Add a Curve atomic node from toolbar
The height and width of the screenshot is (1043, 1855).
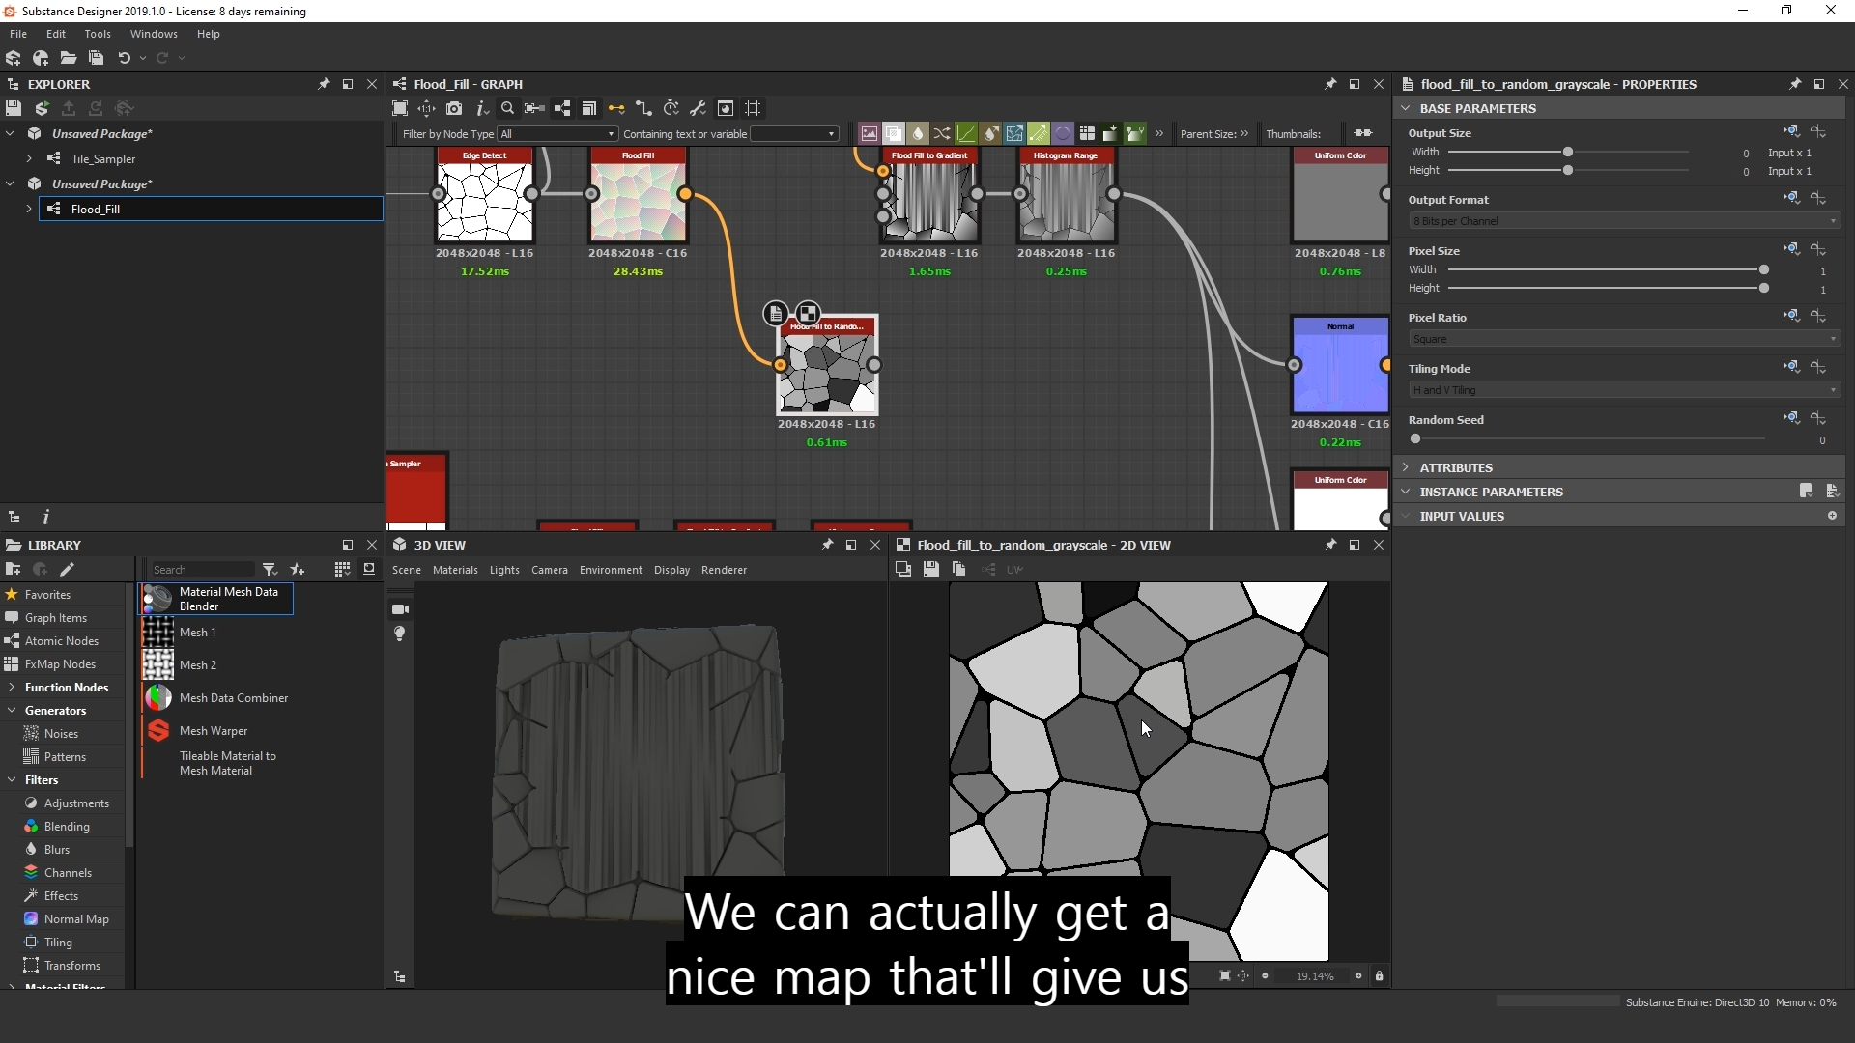pyautogui.click(x=966, y=133)
